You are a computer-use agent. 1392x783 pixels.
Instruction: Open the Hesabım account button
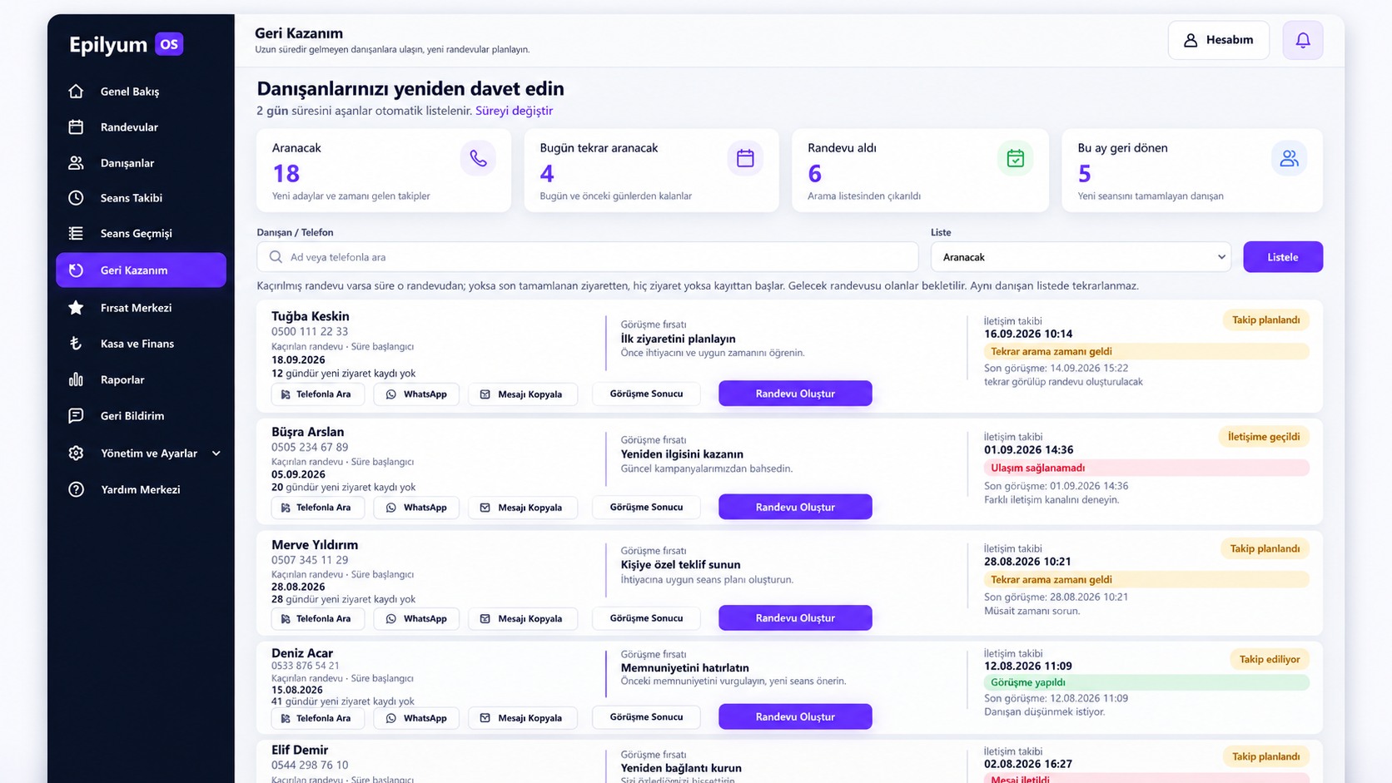(1219, 40)
